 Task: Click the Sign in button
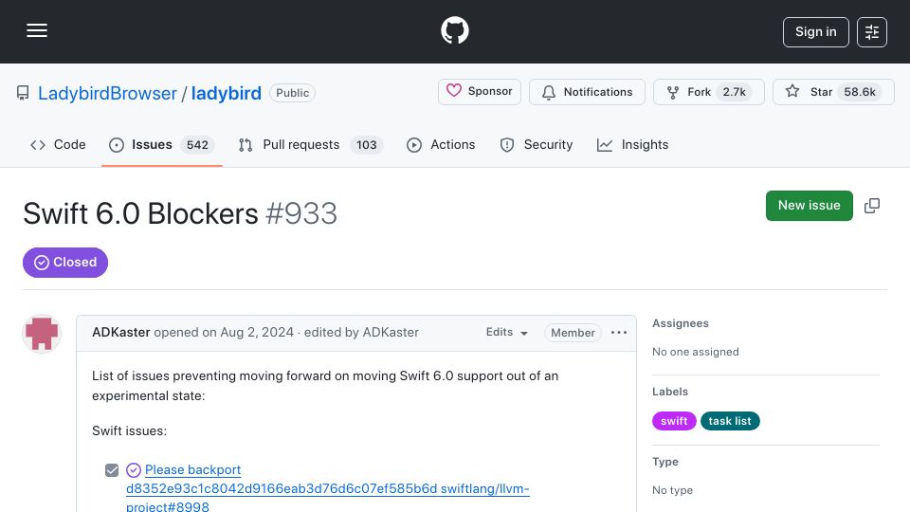pyautogui.click(x=815, y=32)
